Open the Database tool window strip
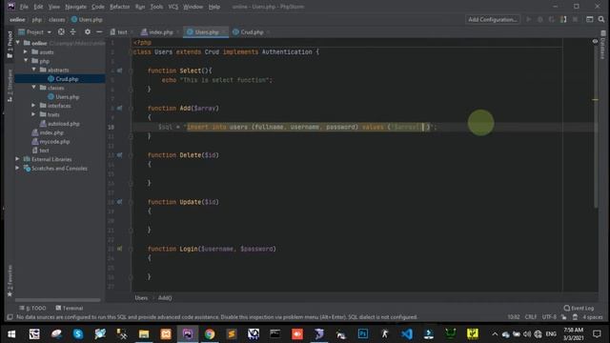Screen dimensions: 610x343 (602, 46)
